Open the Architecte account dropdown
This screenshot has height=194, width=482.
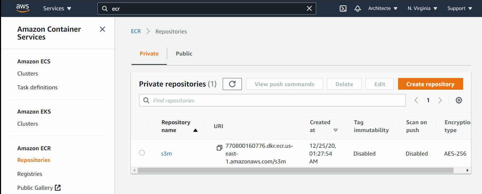coord(383,9)
